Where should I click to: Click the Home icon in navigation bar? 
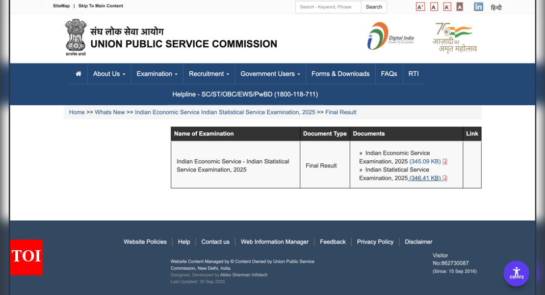point(79,74)
